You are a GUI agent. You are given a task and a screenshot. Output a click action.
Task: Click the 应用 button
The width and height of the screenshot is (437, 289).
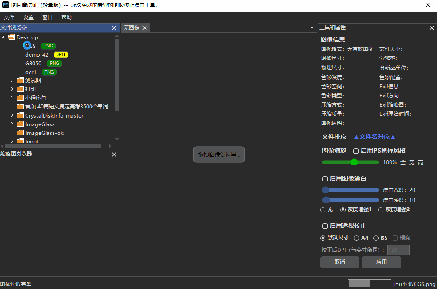[381, 262]
